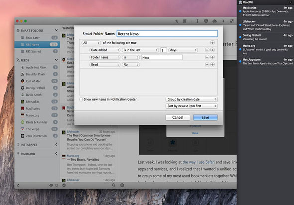Add rule after Date added row
This screenshot has height=205, width=294.
(212, 50)
